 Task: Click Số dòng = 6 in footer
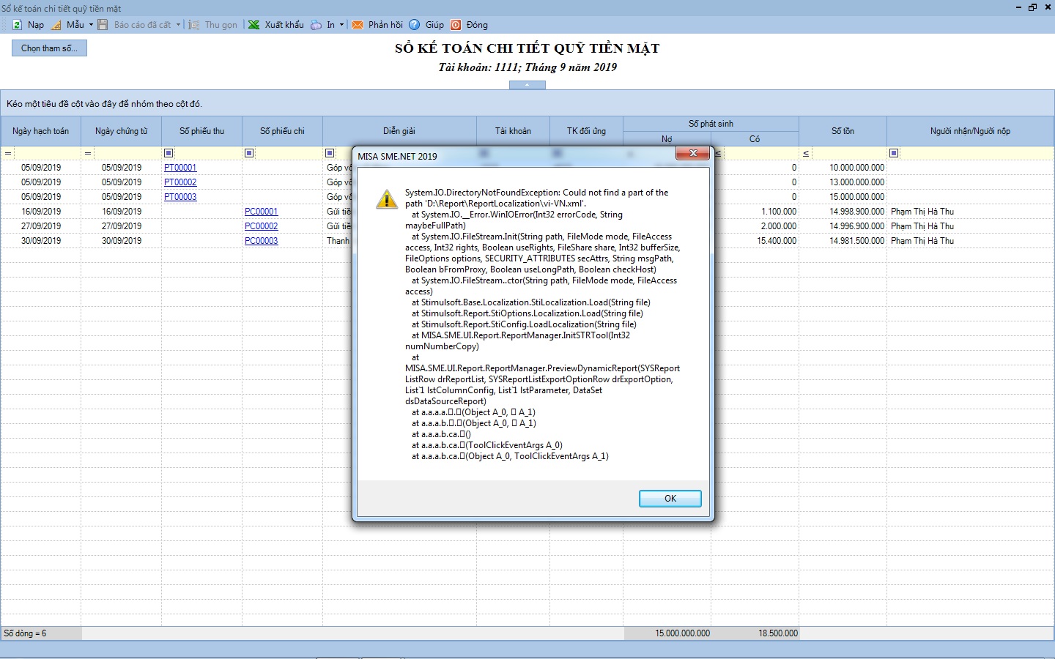pos(25,633)
